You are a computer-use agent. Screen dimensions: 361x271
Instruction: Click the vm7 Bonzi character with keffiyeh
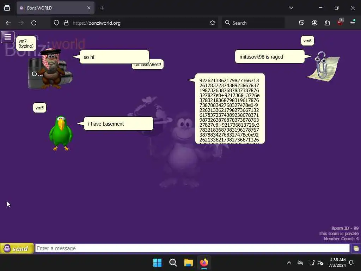[52, 69]
